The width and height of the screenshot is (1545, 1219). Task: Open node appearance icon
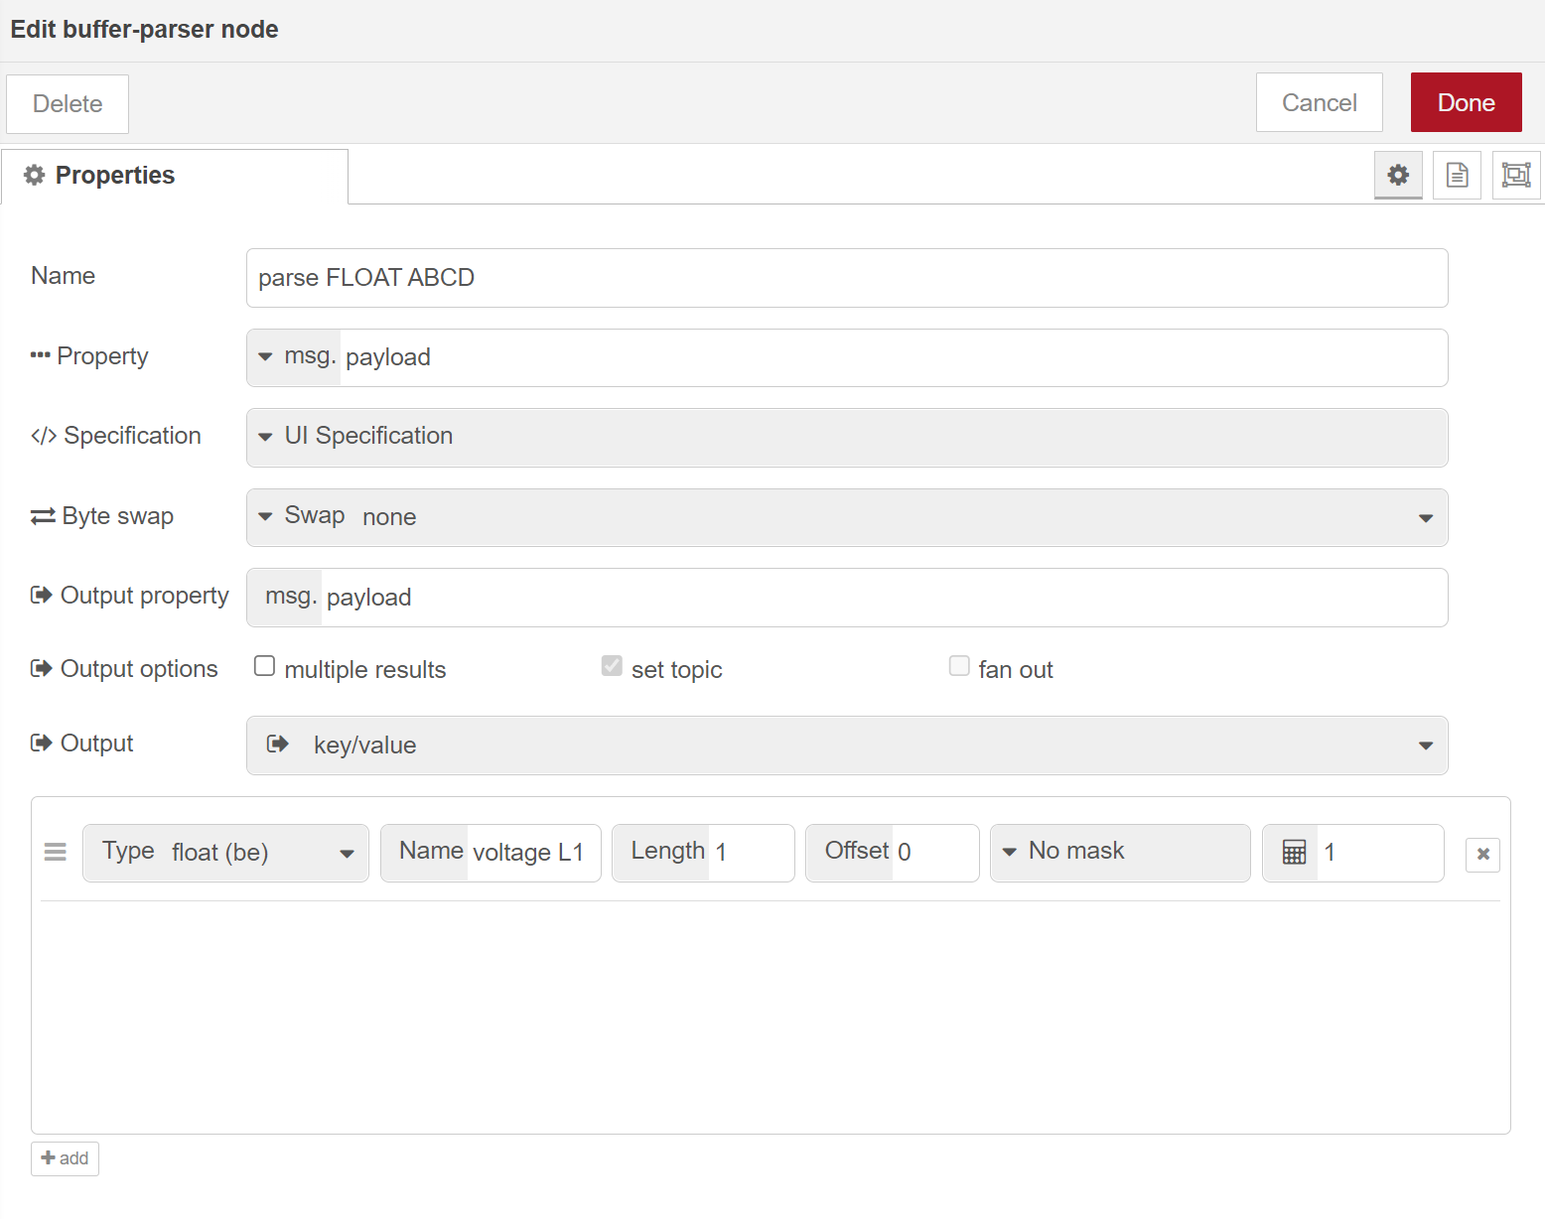(1516, 176)
